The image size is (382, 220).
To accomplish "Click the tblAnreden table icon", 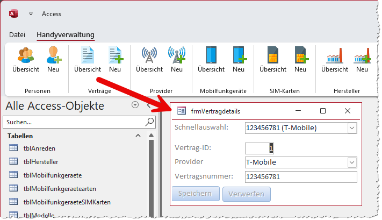I will point(13,148).
